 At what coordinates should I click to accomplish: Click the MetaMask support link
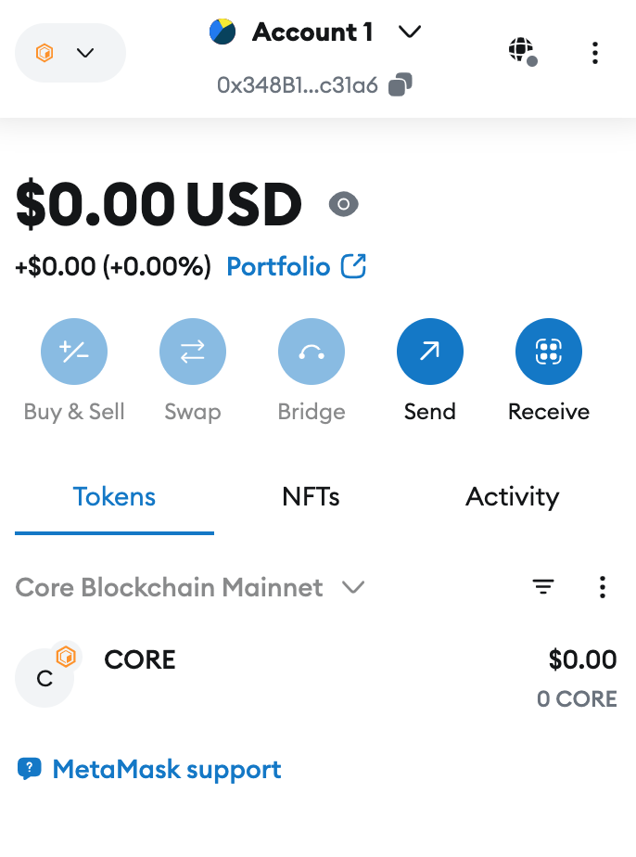(166, 769)
